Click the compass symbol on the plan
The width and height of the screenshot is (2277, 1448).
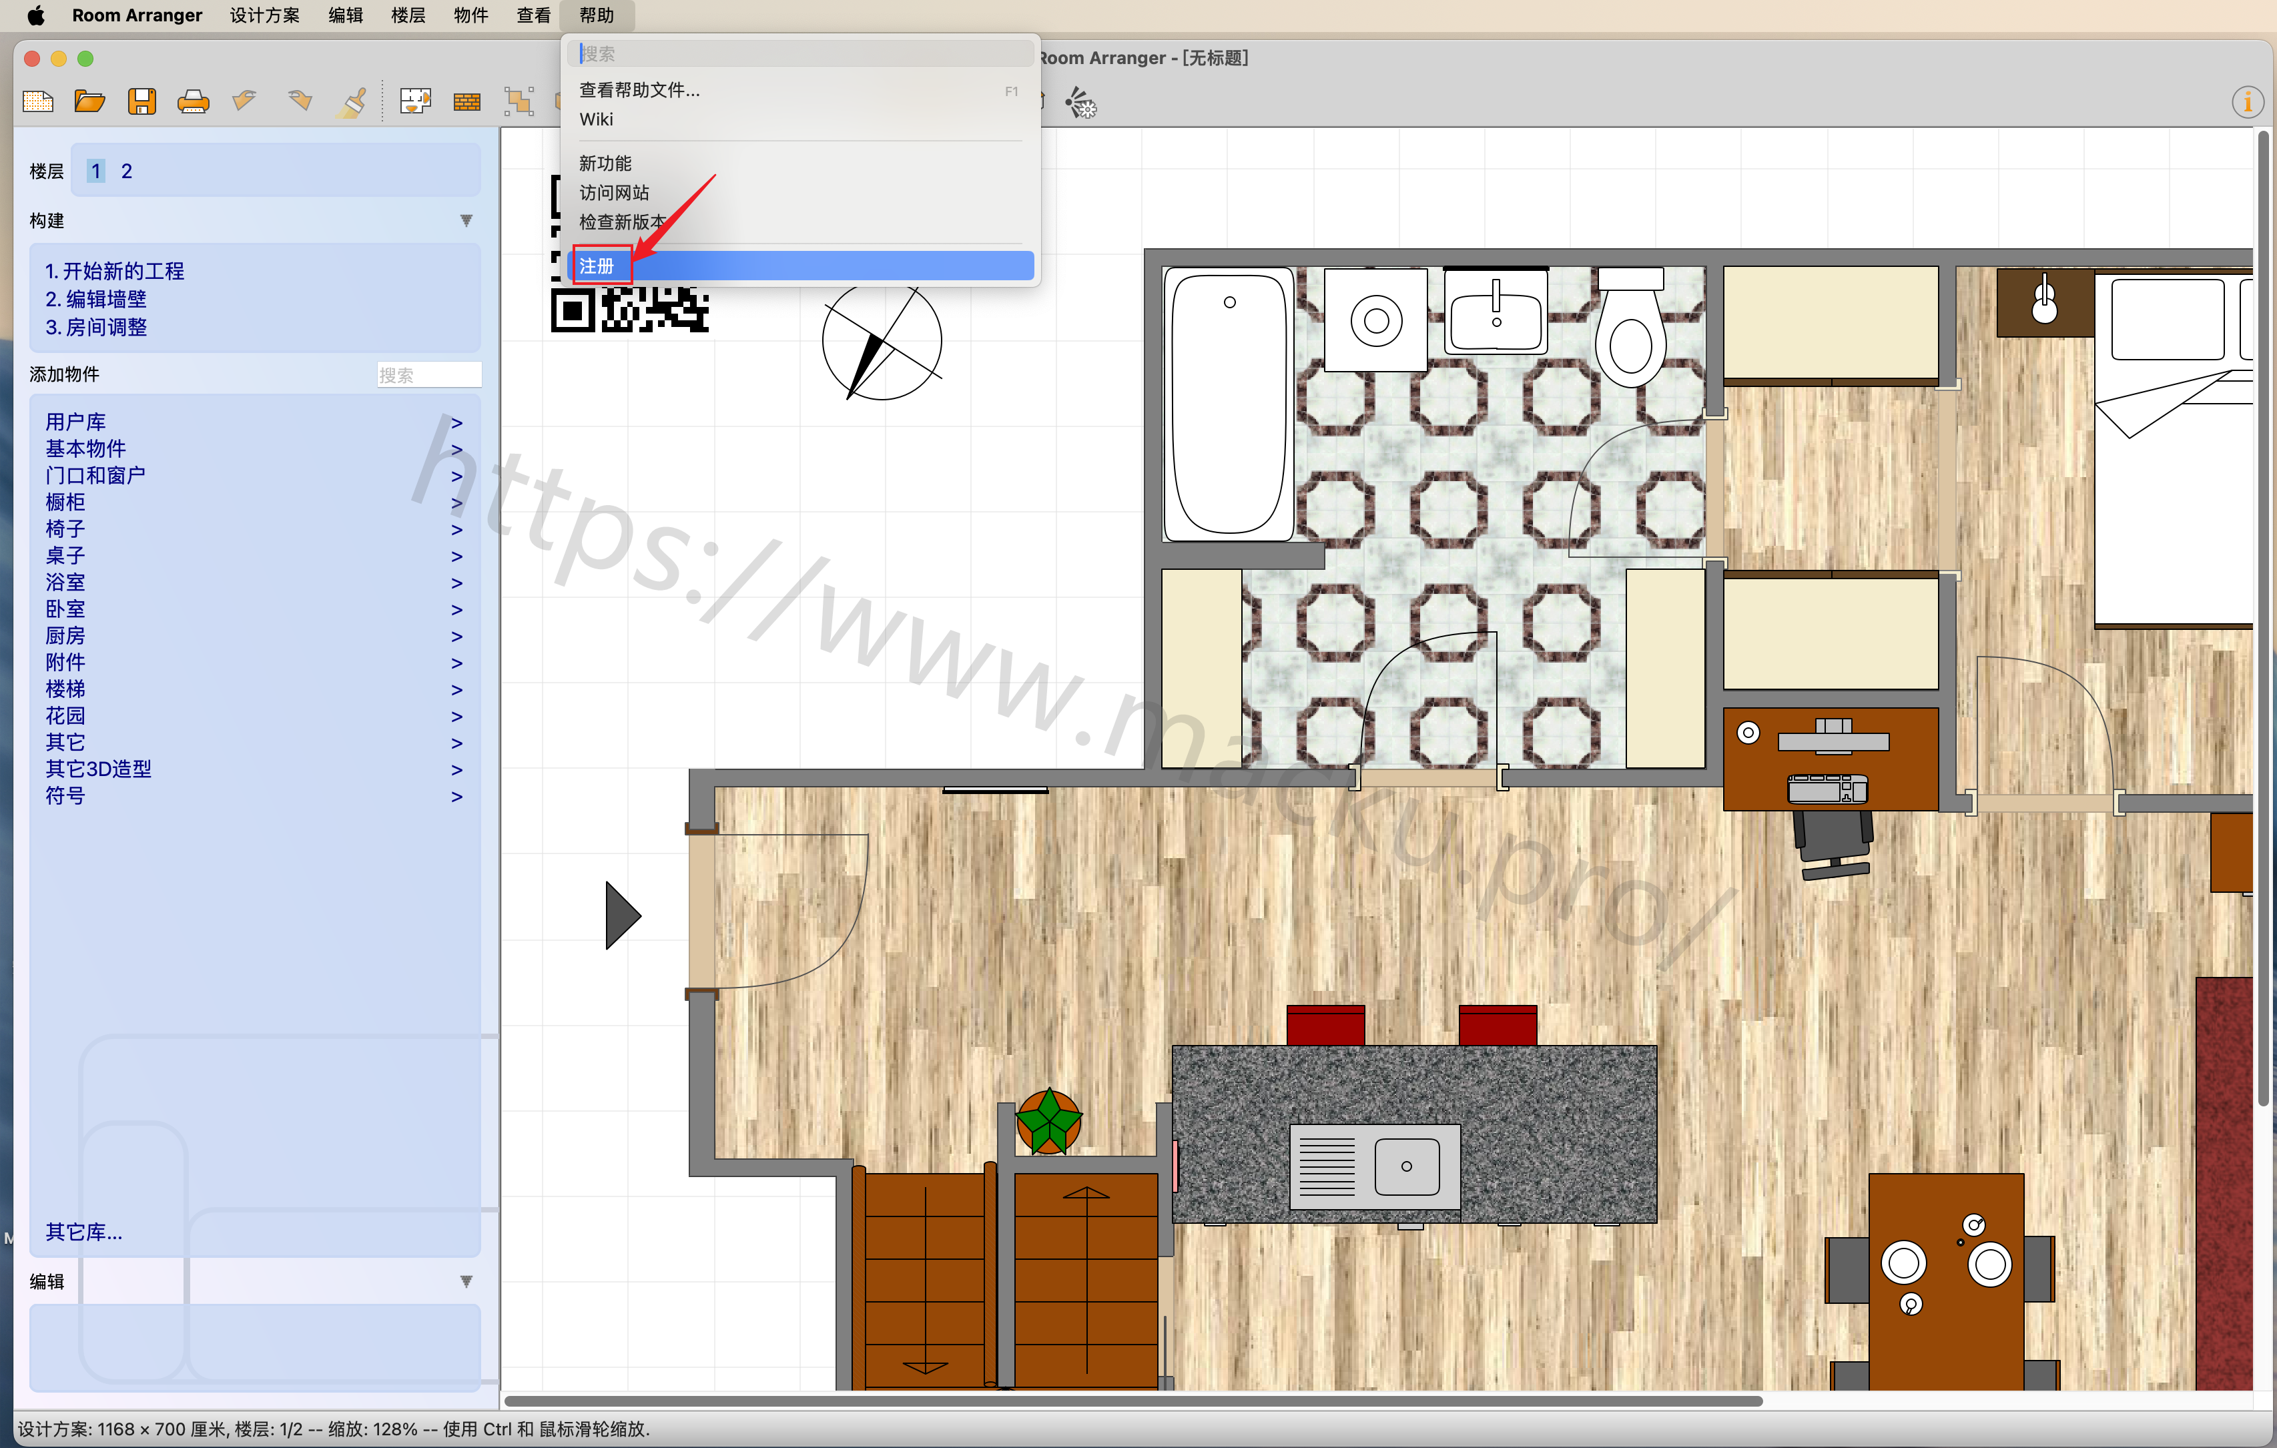(882, 340)
